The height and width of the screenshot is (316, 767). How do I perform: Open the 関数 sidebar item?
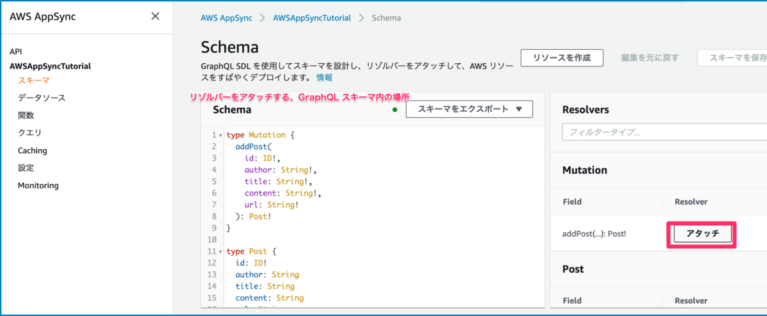click(26, 116)
